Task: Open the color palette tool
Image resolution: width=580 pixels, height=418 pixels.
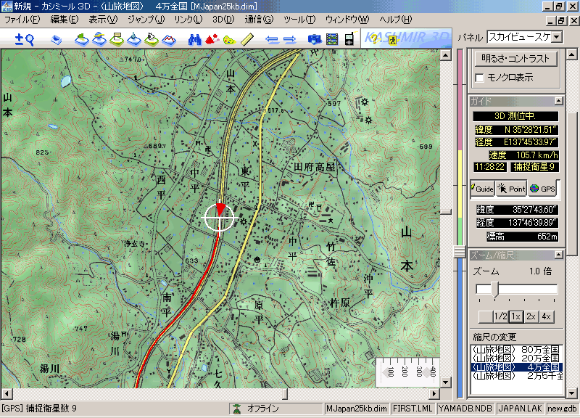Action: coord(229,39)
